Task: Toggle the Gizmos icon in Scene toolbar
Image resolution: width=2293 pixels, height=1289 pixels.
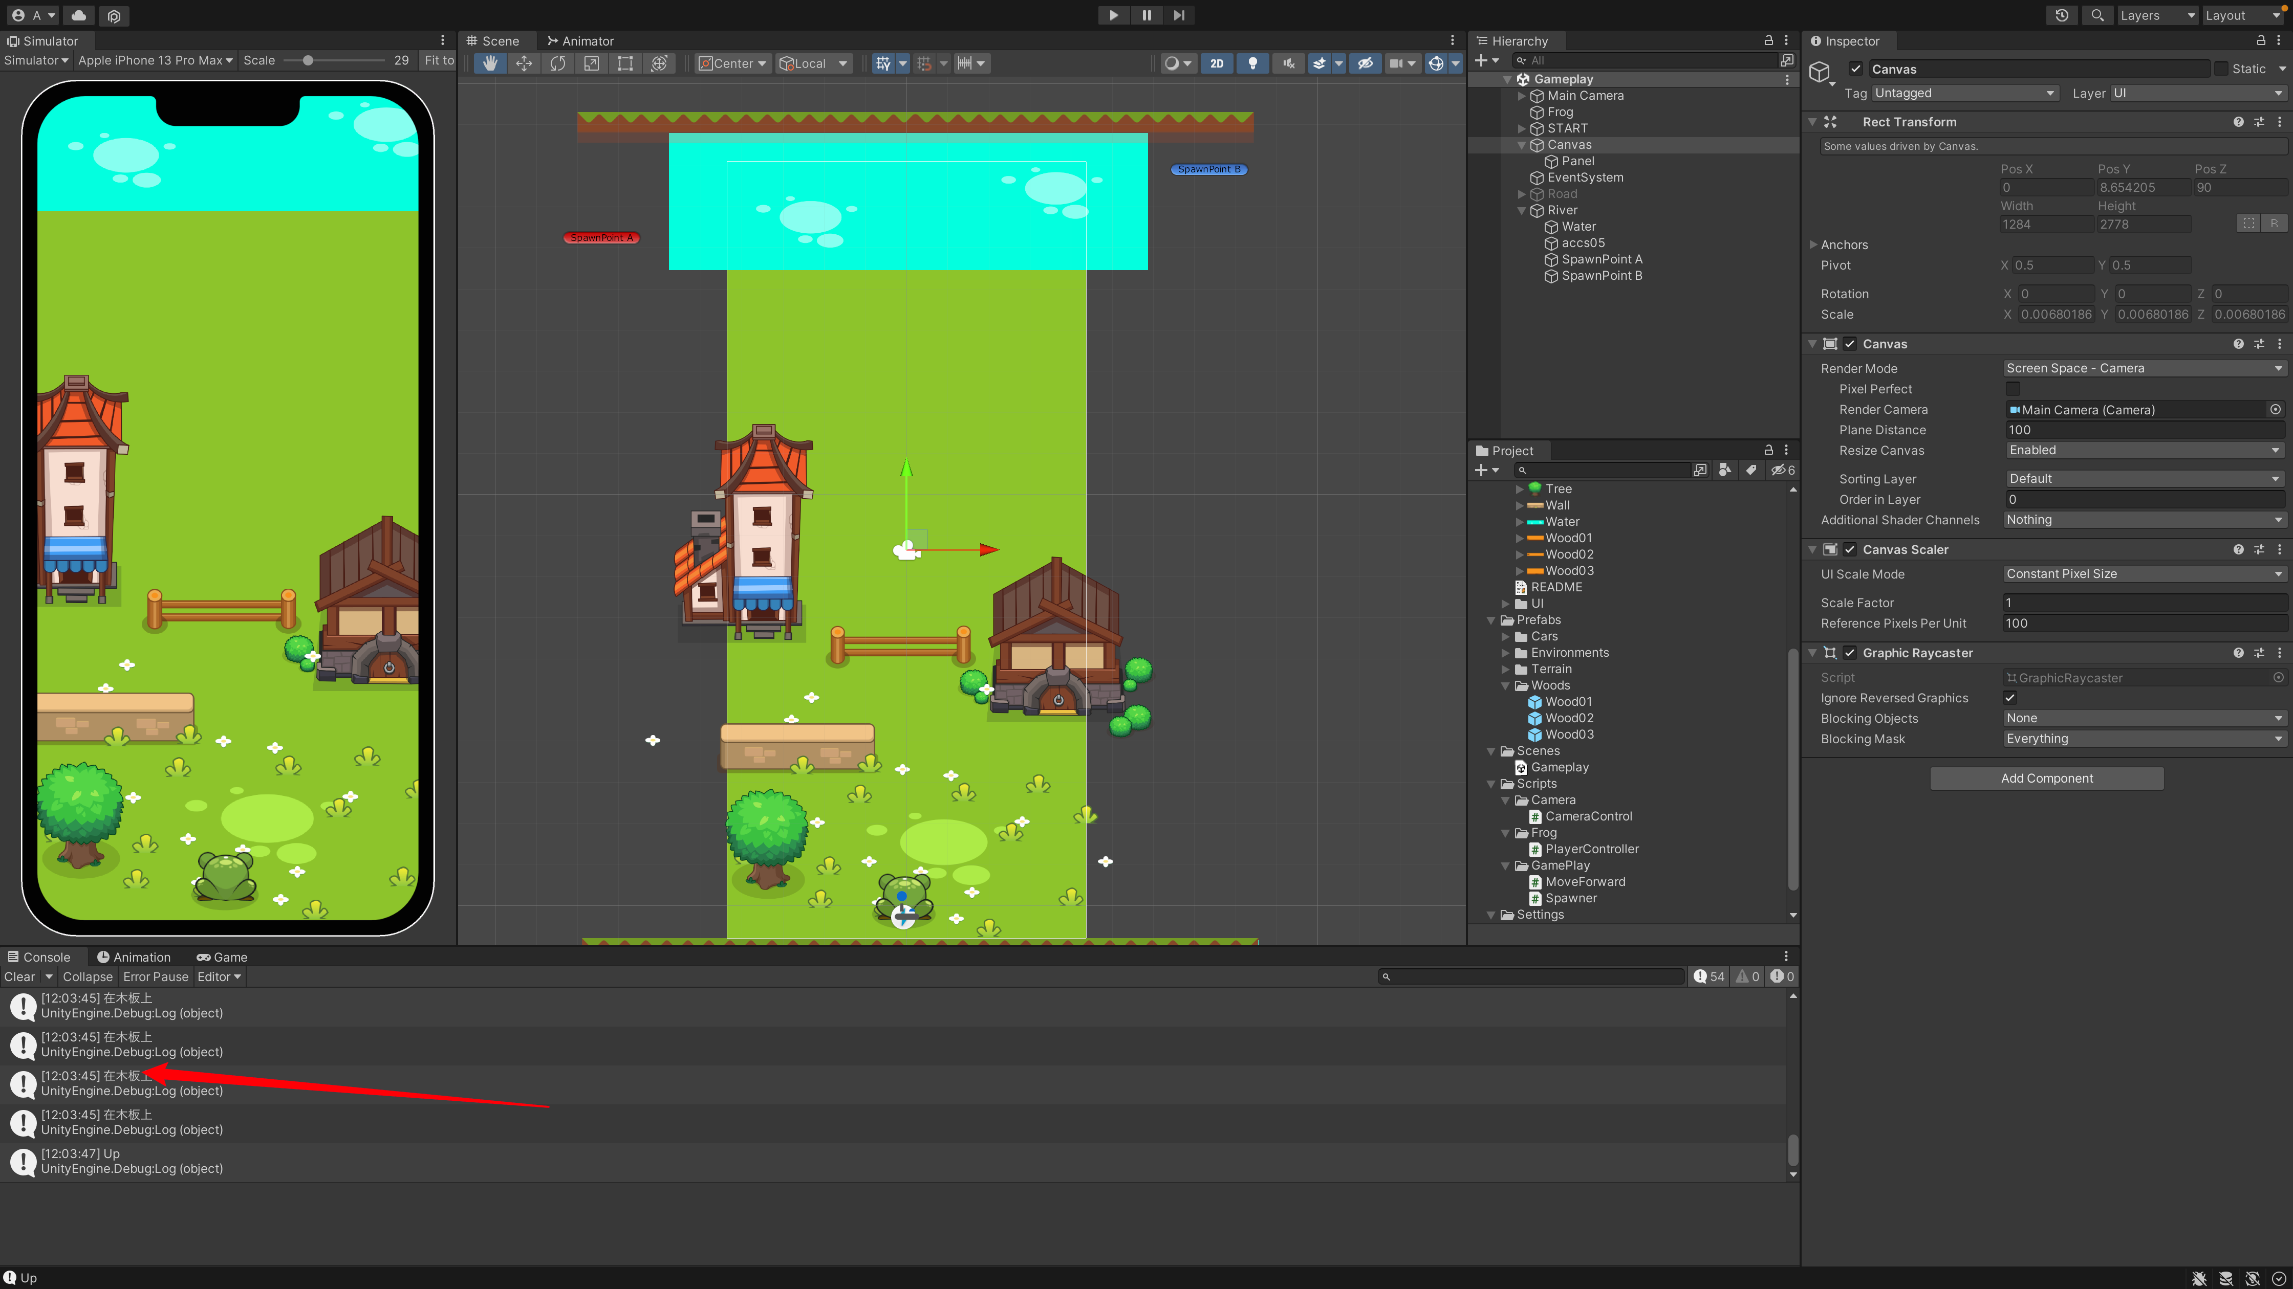Action: click(x=1436, y=63)
